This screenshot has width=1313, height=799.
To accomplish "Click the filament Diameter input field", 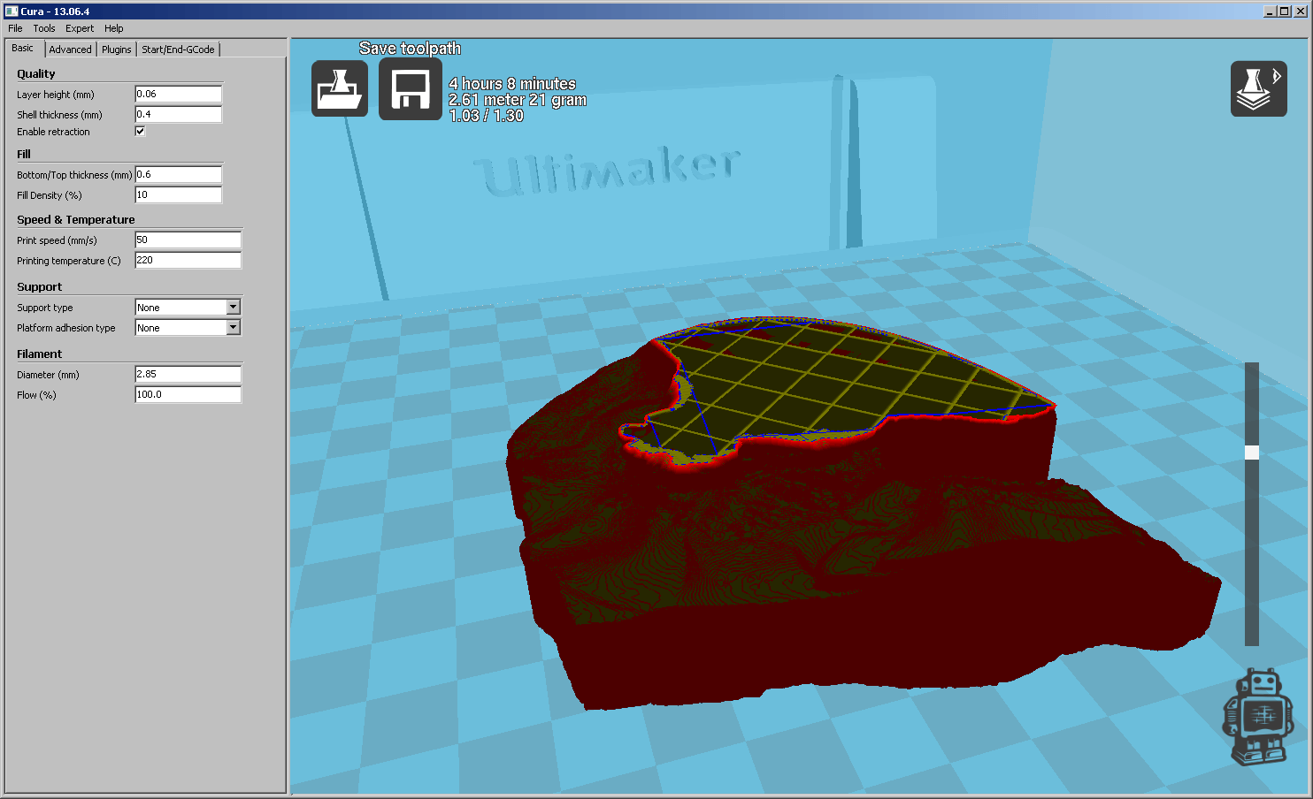I will tap(188, 374).
